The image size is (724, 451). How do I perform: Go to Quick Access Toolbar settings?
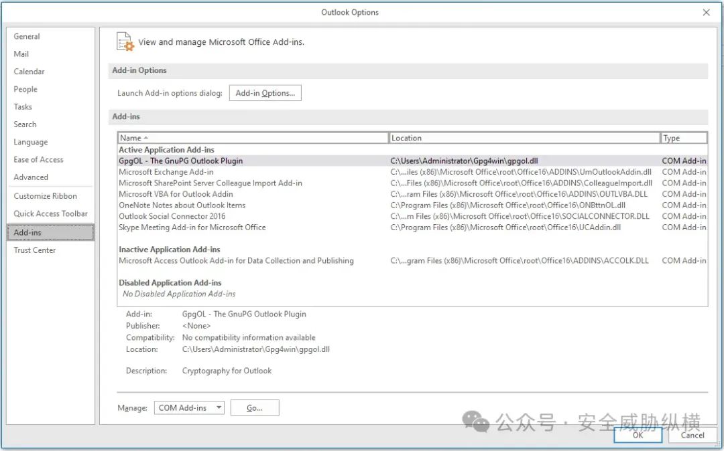coord(50,213)
